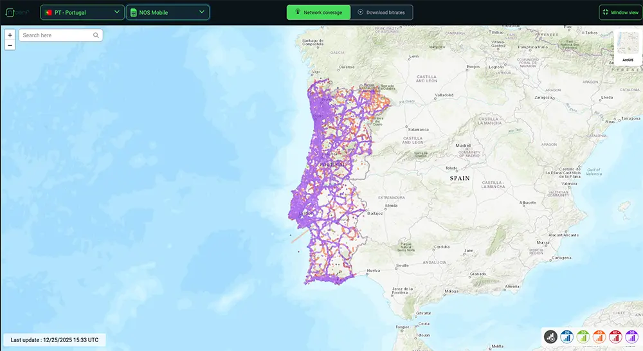The height and width of the screenshot is (351, 643).
Task: Toggle the 2G coverage layer
Action: [566, 337]
